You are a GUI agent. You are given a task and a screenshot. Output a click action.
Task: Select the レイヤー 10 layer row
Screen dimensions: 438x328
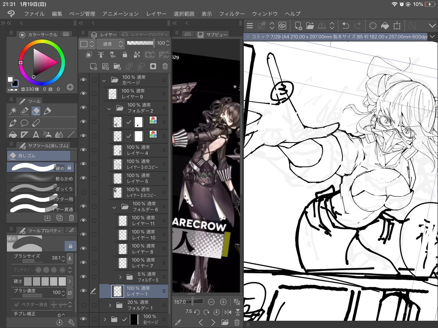click(141, 235)
